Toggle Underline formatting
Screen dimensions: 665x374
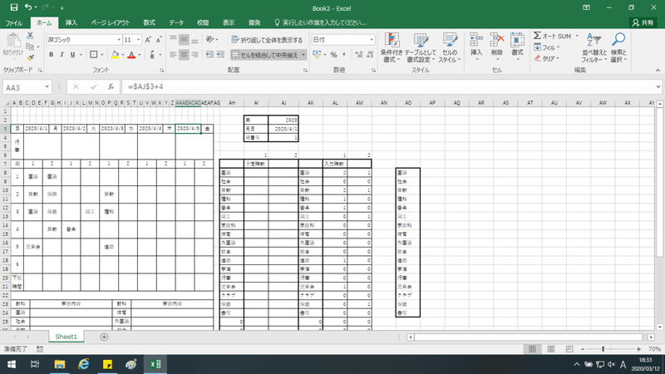pos(72,55)
